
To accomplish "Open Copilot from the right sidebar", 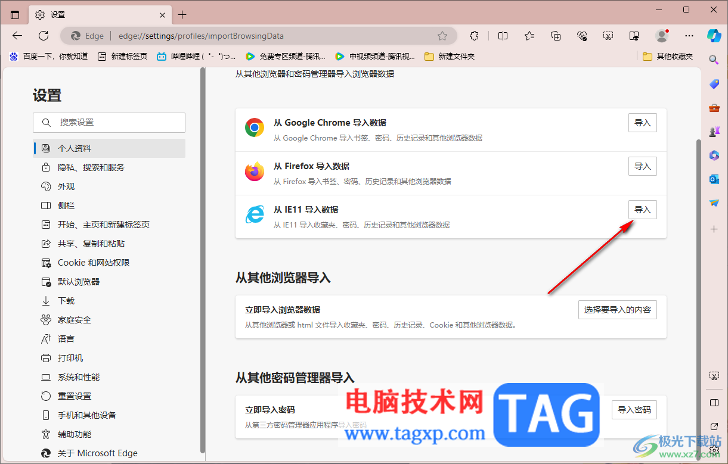I will [714, 36].
